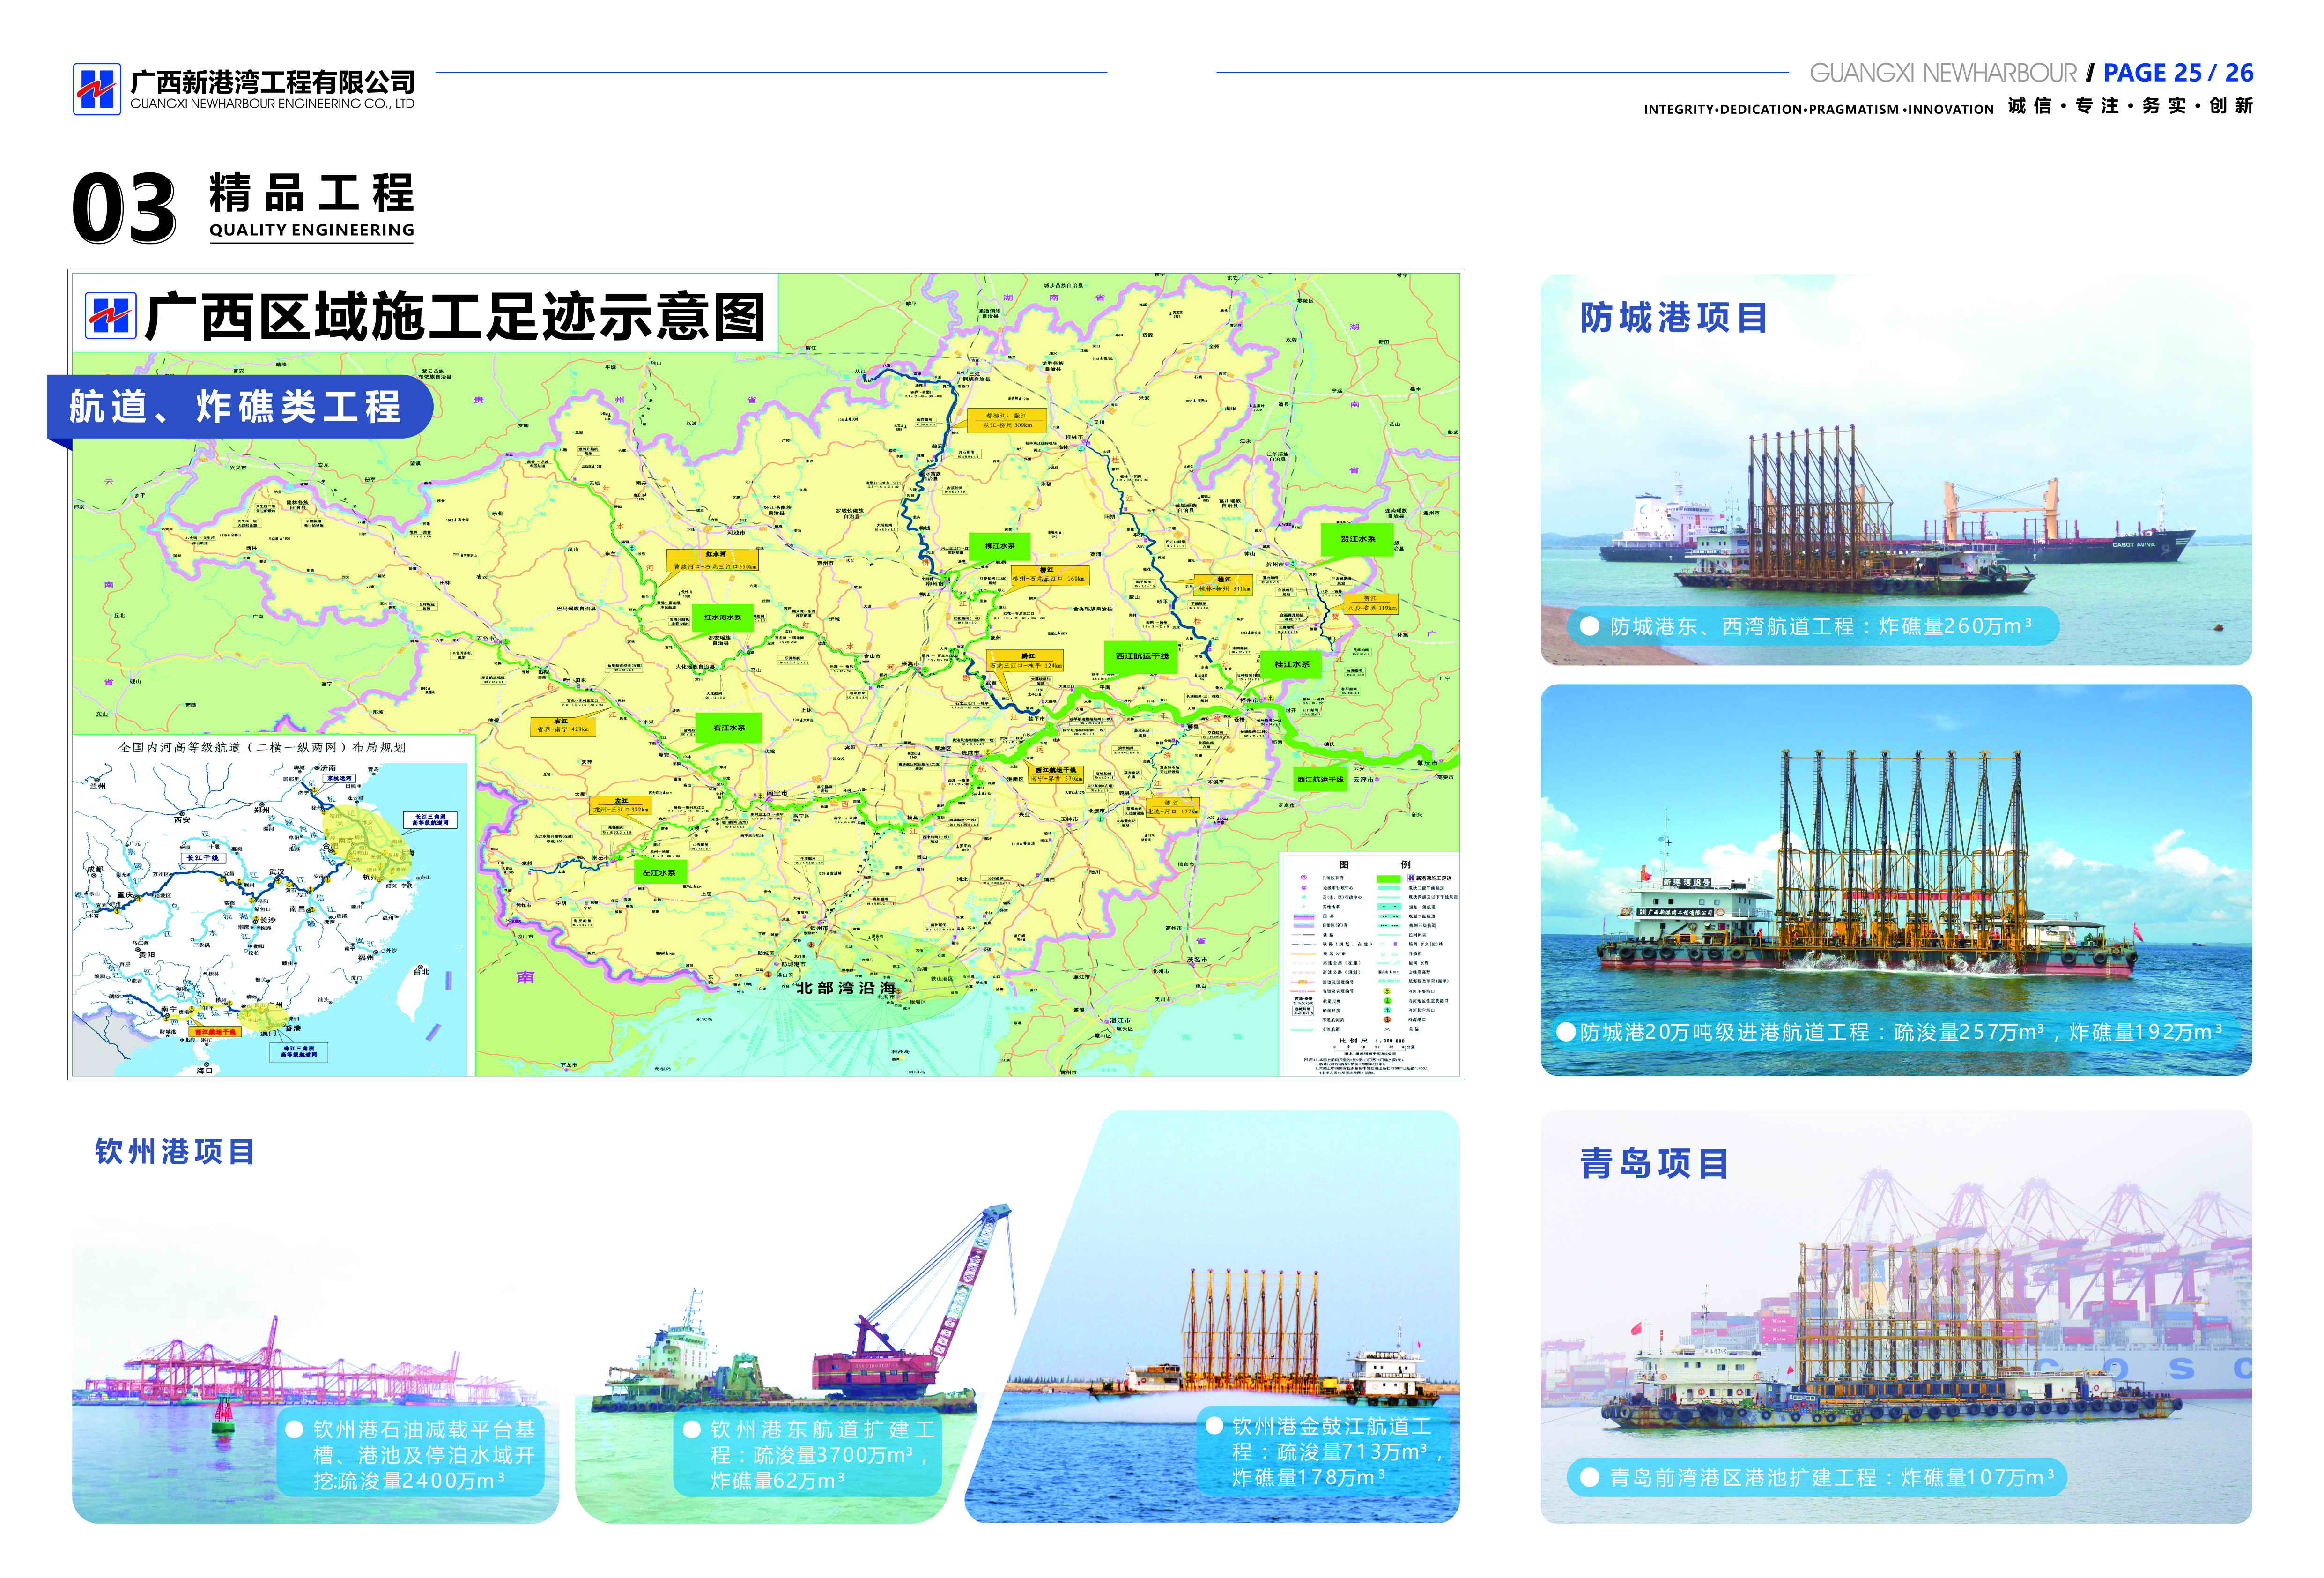Click the logo icon beside the map title
The image size is (2324, 1578).
pyautogui.click(x=110, y=315)
